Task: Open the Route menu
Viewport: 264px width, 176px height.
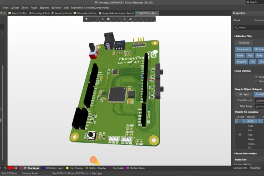Action: (34, 8)
